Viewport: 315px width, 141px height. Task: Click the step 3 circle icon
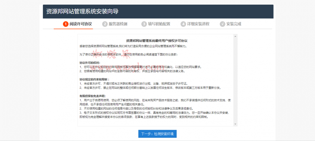[x=144, y=24]
